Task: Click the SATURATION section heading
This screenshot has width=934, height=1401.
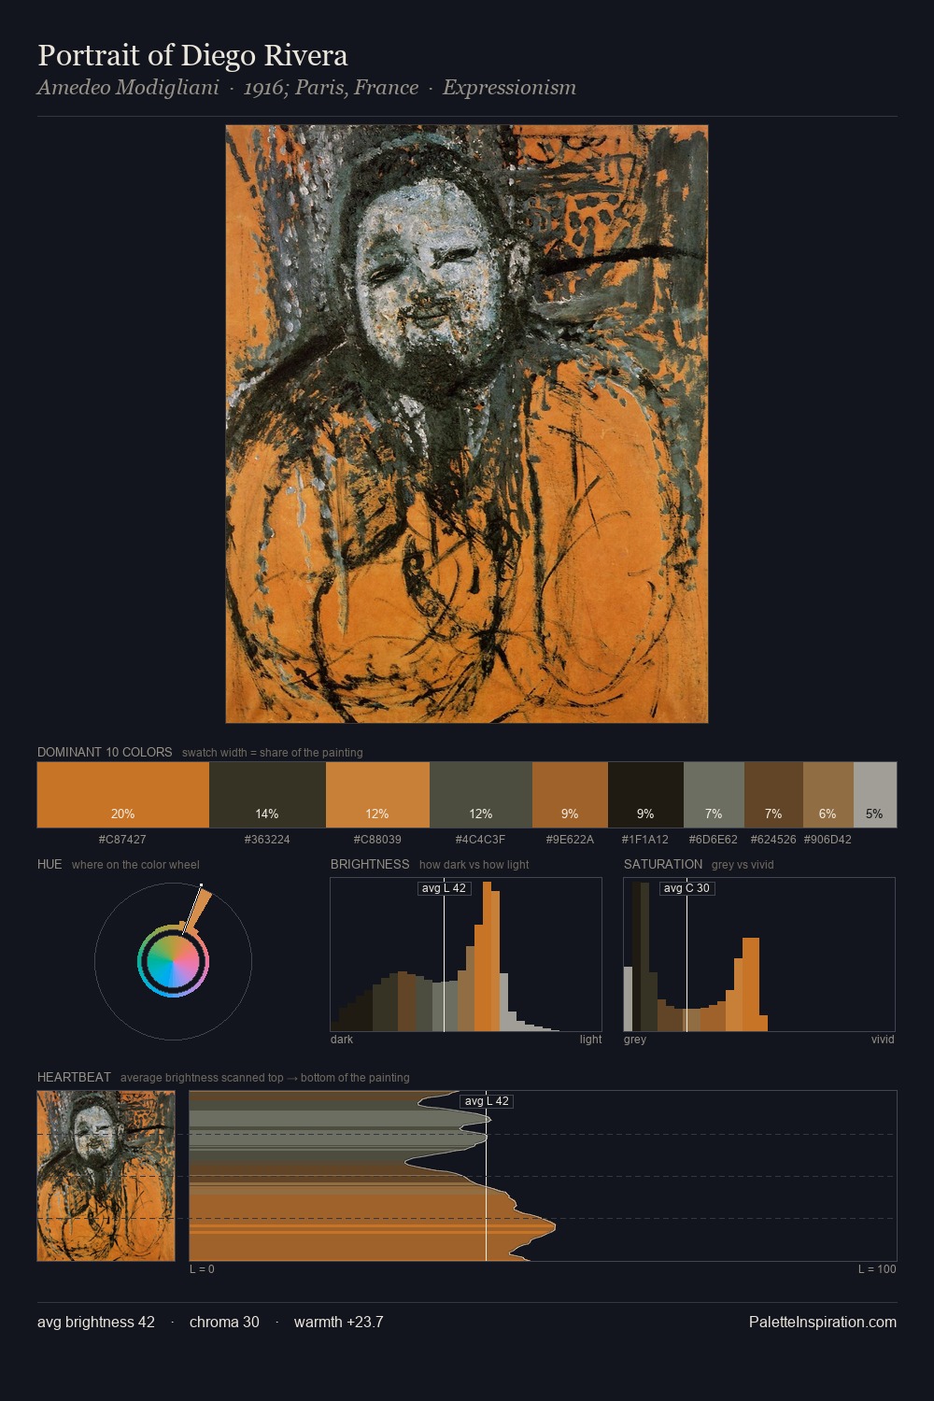Action: pyautogui.click(x=663, y=864)
